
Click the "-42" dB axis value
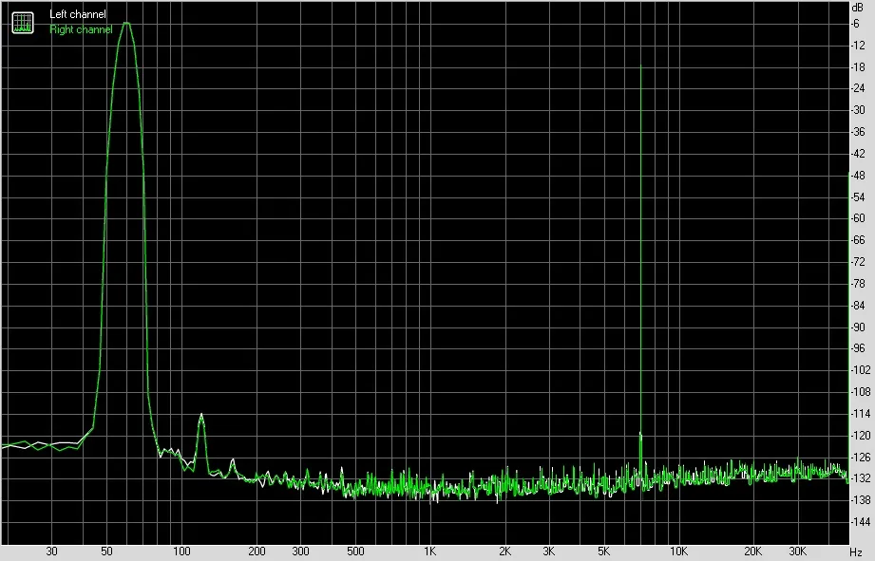pyautogui.click(x=857, y=154)
